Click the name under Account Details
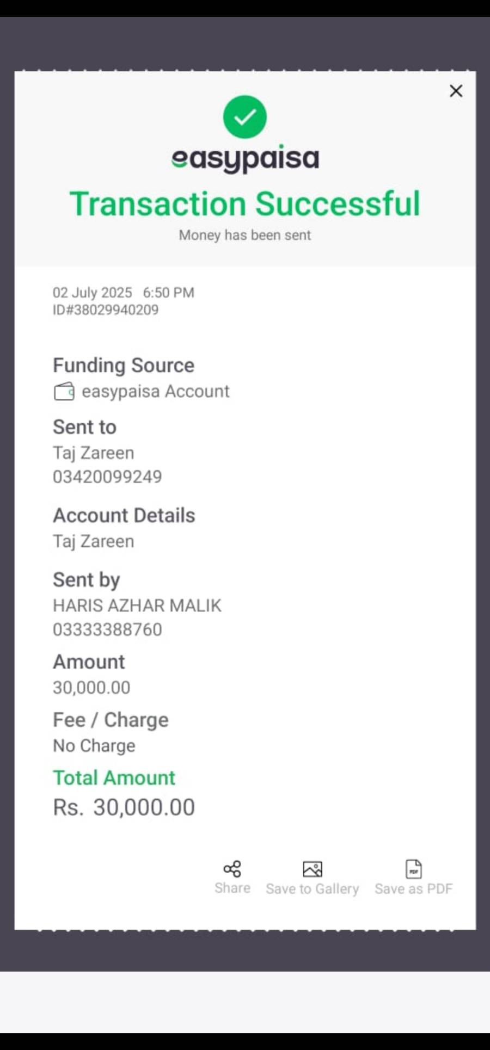 tap(93, 541)
